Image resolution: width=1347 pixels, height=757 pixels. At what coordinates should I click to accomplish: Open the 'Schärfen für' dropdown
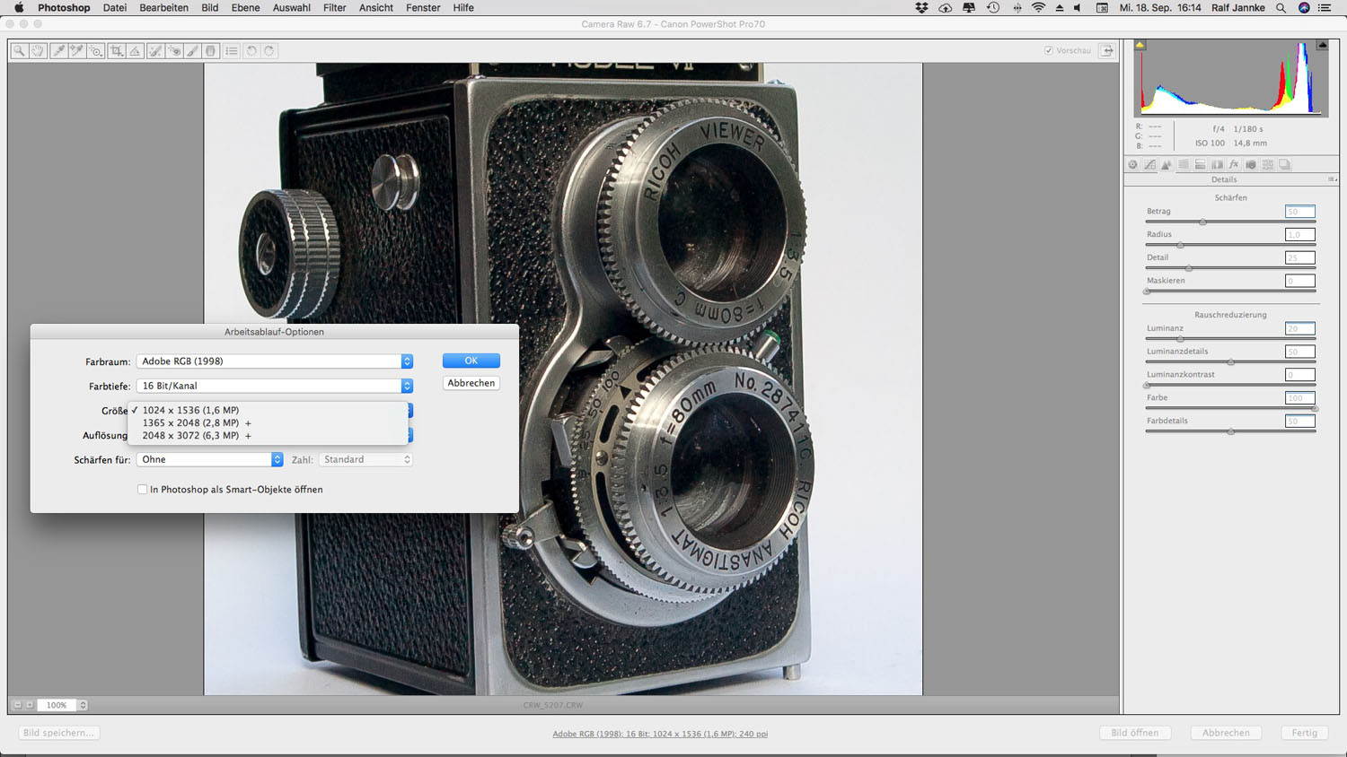pyautogui.click(x=209, y=459)
